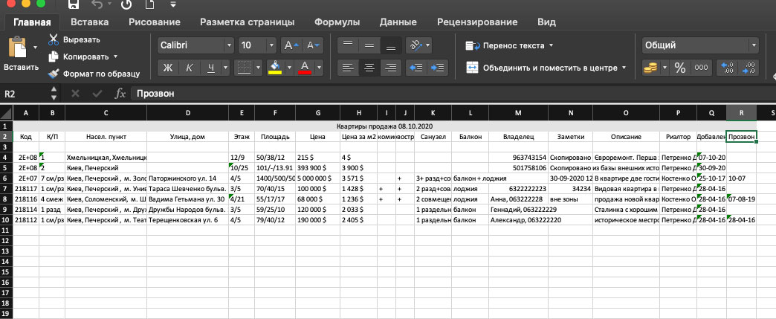This screenshot has width=776, height=319.
Task: Click the Перенос текста wrap text button
Action: tap(505, 45)
